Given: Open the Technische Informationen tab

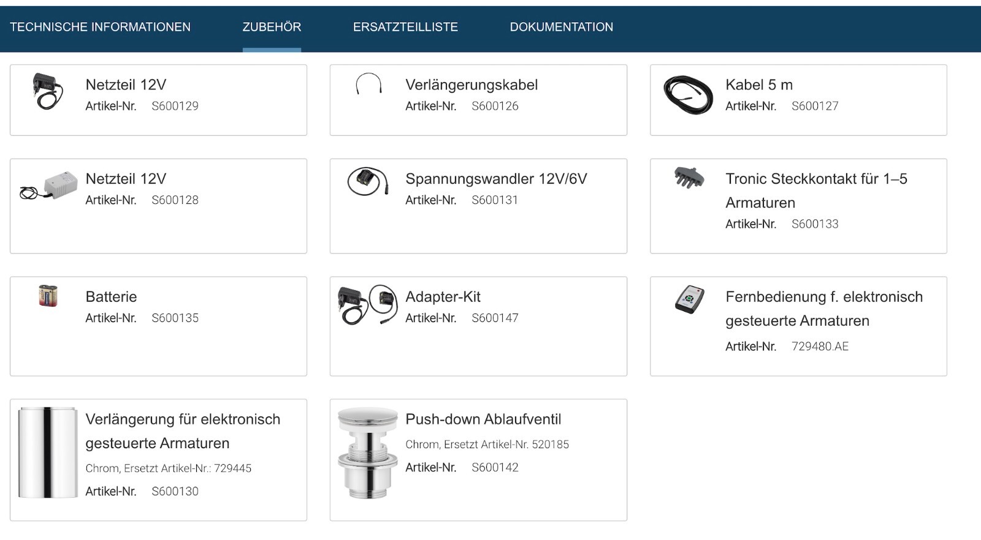Looking at the screenshot, I should [x=100, y=27].
